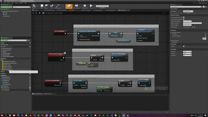Click the Windows Start button

[2, 115]
